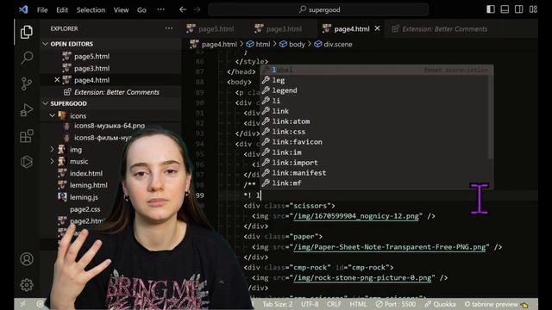Open the Extensions view

pos(27,136)
